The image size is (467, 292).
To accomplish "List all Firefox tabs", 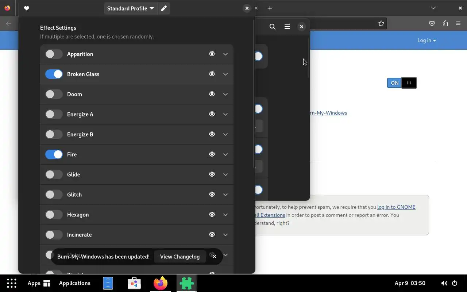I will (x=433, y=8).
